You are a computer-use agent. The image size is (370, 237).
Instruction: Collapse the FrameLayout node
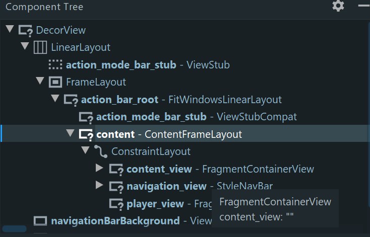[x=40, y=82]
